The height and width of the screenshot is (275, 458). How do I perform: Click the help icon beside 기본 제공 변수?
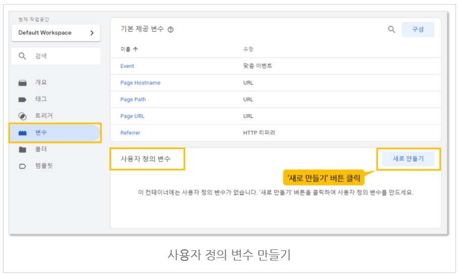point(171,30)
